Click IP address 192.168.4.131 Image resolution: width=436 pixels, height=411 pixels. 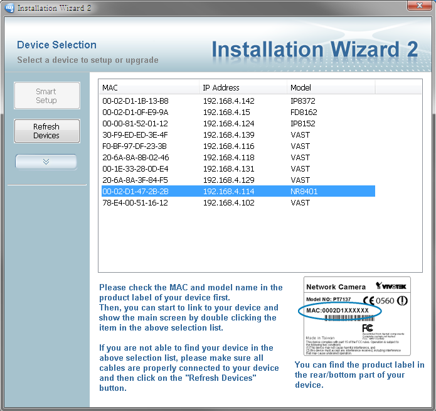229,169
